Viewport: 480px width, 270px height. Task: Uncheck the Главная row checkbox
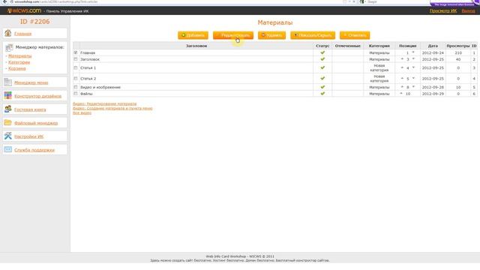76,52
